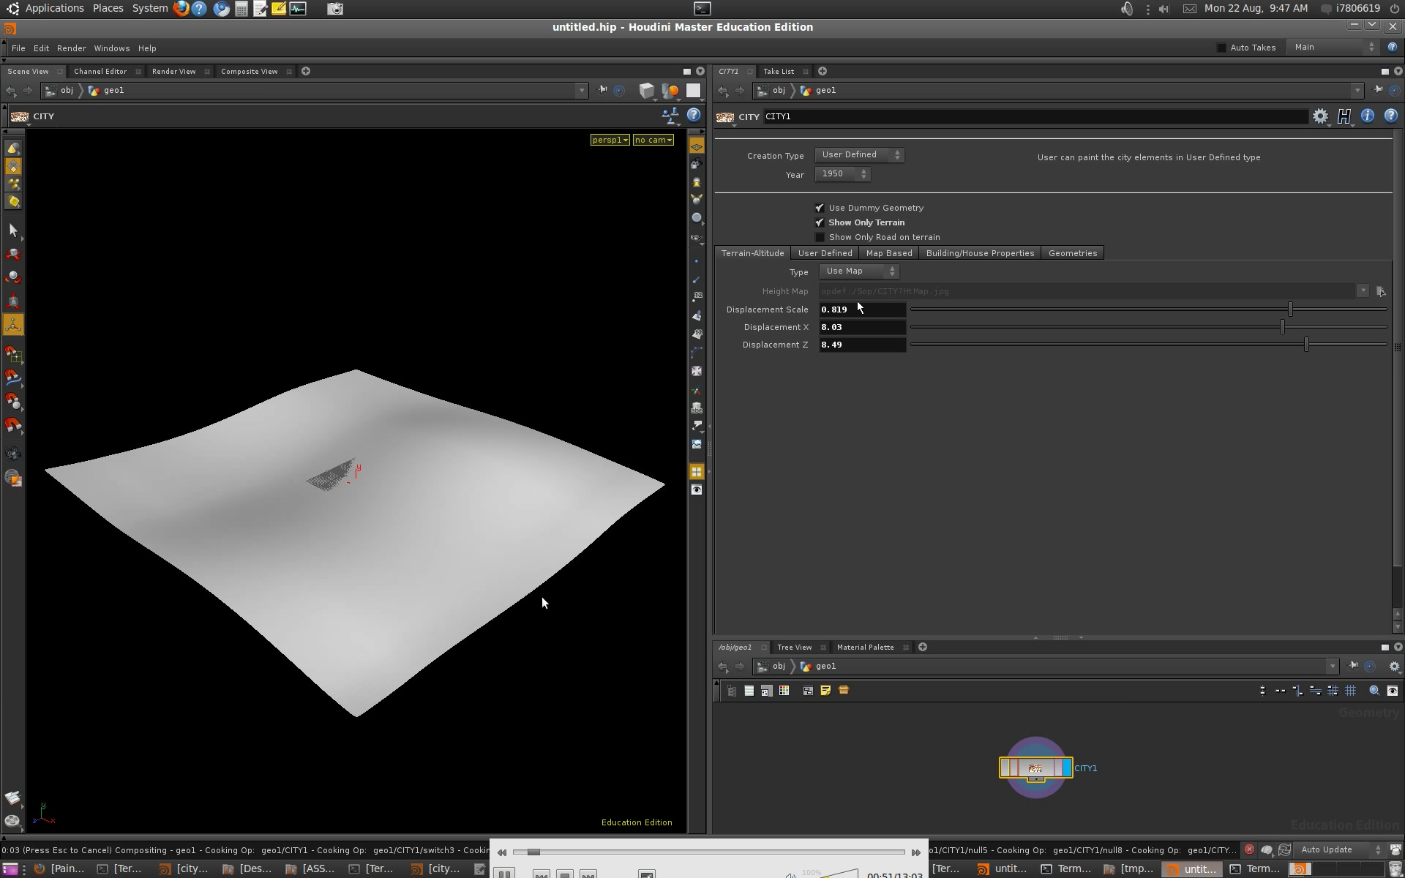Open the Material Palette tab

pyautogui.click(x=865, y=648)
